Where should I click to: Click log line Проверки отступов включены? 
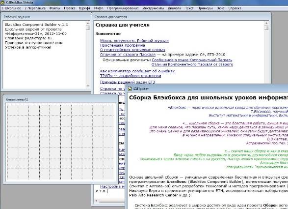(34, 43)
